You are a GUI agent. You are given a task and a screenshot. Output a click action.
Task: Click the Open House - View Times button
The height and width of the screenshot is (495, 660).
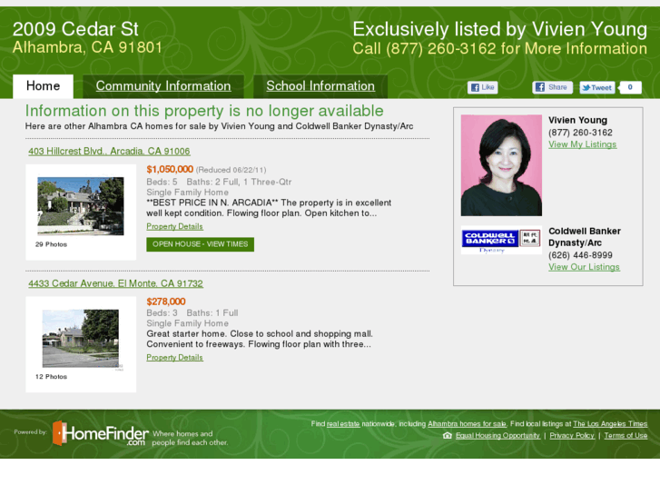(x=201, y=244)
